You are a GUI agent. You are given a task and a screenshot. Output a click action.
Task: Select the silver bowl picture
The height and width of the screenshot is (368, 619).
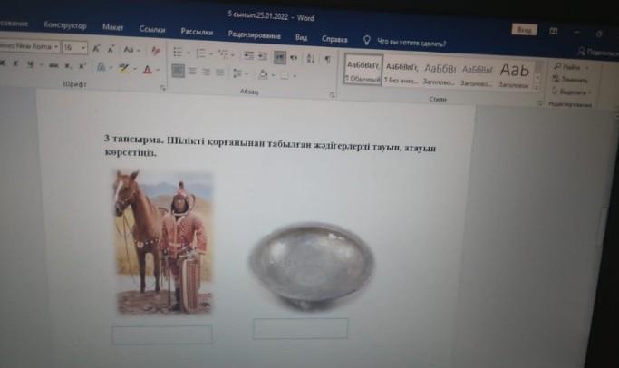(312, 266)
